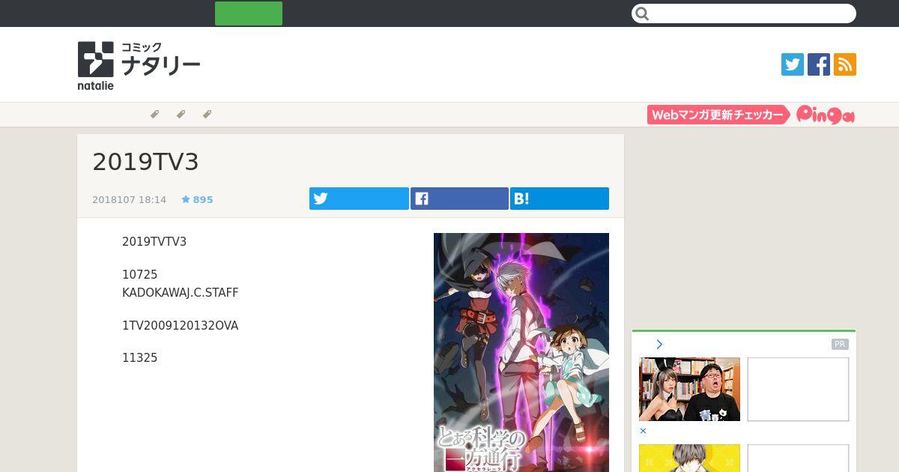Focus the search input field
899x472 pixels.
(744, 13)
